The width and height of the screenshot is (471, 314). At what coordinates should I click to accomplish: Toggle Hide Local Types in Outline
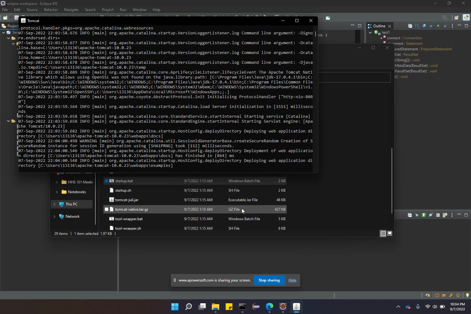[445, 26]
